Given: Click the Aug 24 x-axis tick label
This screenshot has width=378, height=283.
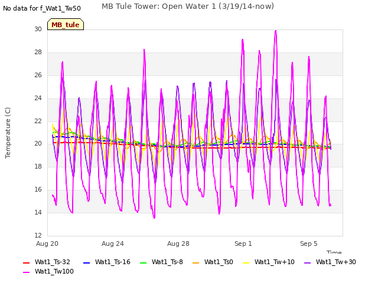Looking at the screenshot, I should coord(113,243).
